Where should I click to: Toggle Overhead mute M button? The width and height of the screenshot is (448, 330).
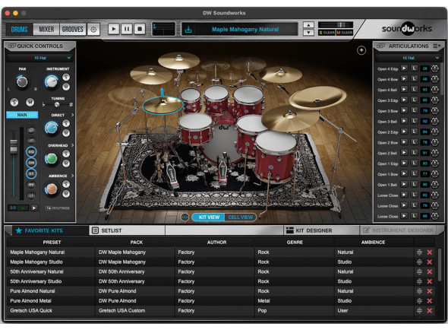tap(66, 163)
